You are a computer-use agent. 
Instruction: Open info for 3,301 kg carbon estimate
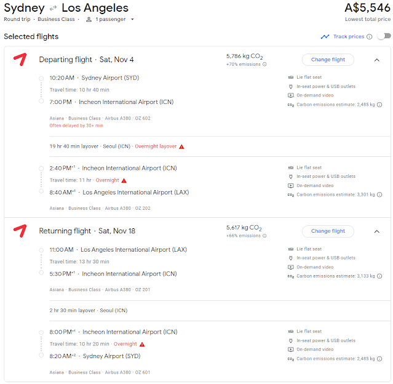tap(379, 194)
